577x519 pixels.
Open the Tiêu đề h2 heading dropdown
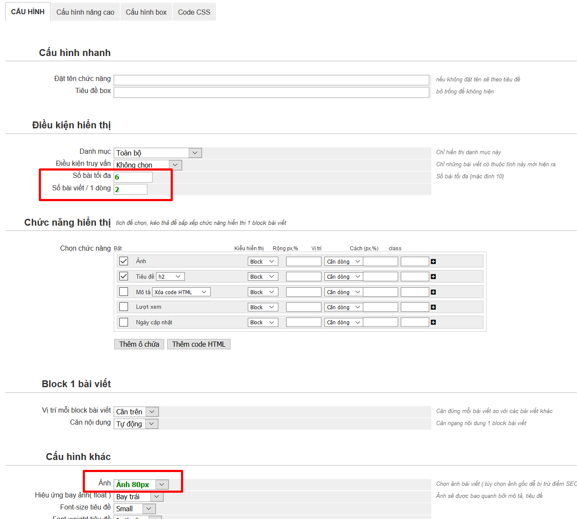(x=170, y=277)
